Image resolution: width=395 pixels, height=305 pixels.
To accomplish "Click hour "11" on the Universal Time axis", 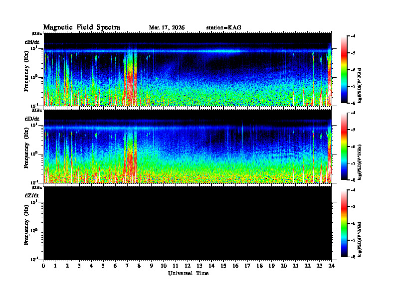I will (176, 266).
